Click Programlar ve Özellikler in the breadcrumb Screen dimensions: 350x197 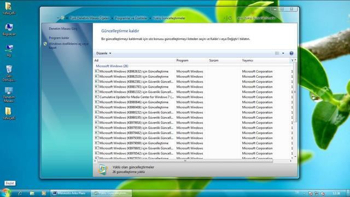pyautogui.click(x=131, y=18)
